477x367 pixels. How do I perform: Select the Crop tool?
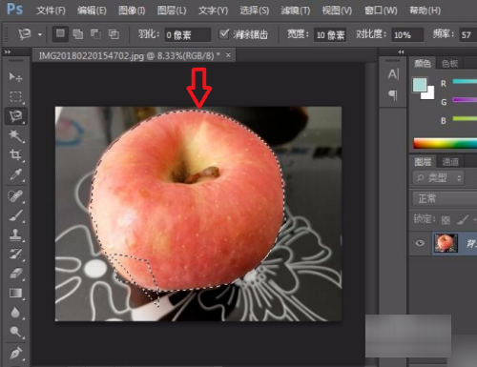click(15, 155)
